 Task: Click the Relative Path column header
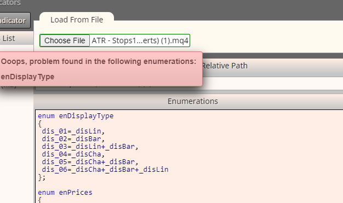point(225,66)
